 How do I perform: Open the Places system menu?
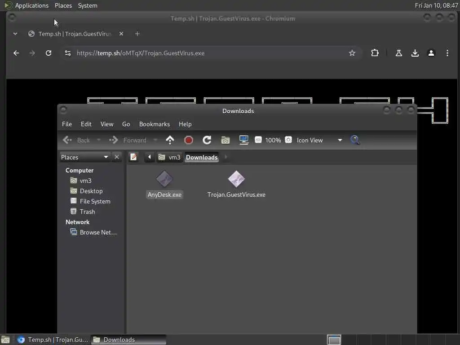tap(63, 5)
